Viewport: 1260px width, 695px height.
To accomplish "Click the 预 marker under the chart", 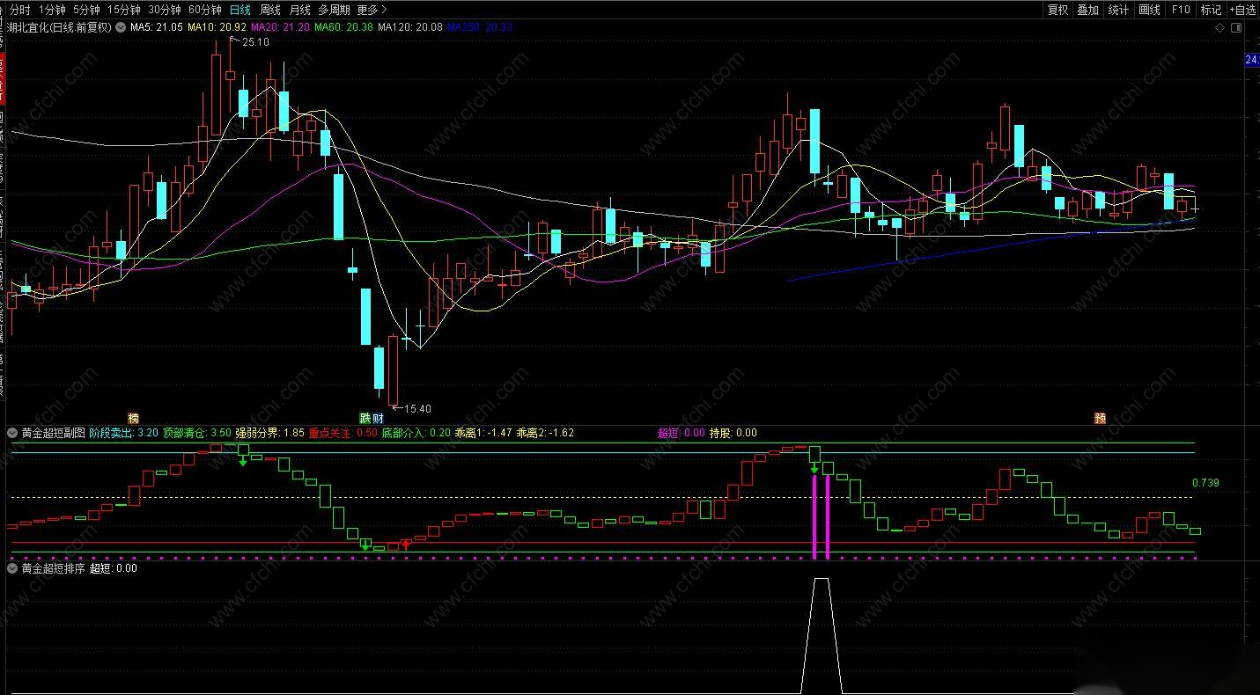I will pos(1100,418).
